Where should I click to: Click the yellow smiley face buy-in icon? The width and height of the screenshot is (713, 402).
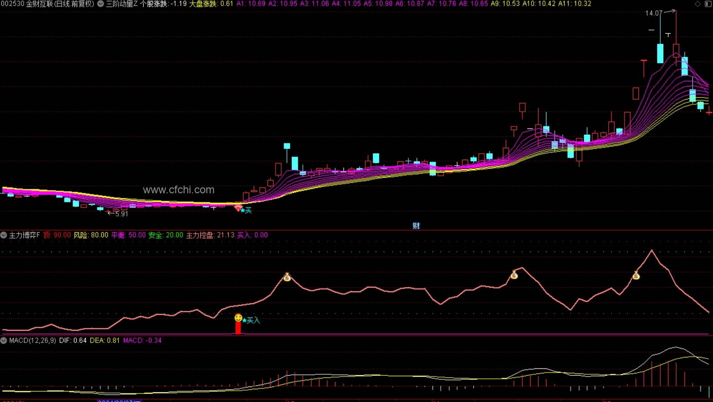point(238,318)
